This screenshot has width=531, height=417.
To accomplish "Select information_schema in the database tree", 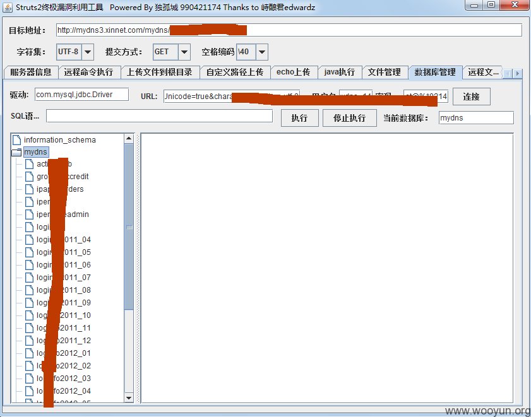I will click(59, 140).
